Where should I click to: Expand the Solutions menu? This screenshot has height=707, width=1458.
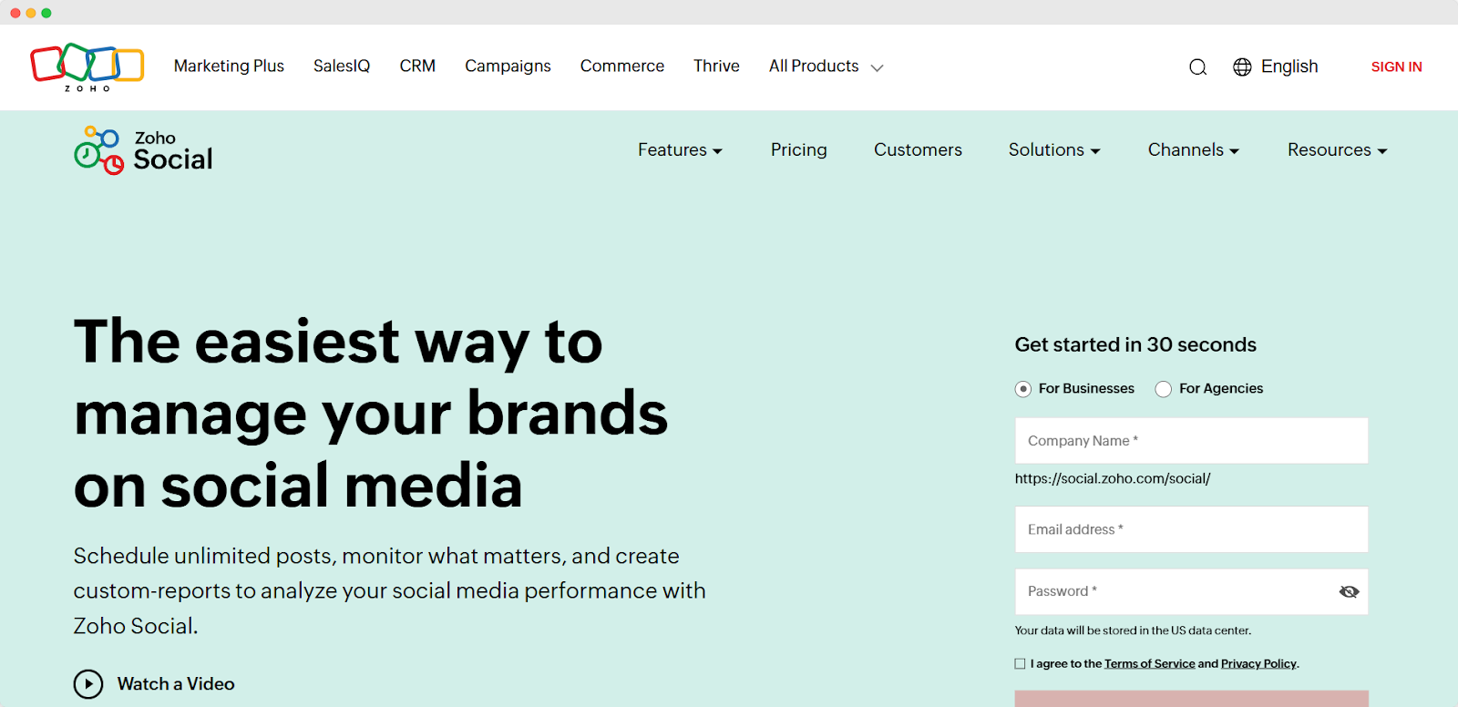[x=1054, y=150]
